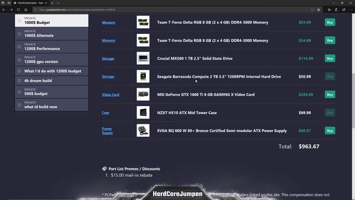
Task: Click the drag handle for 1200$ Performance
Action: click(19, 47)
